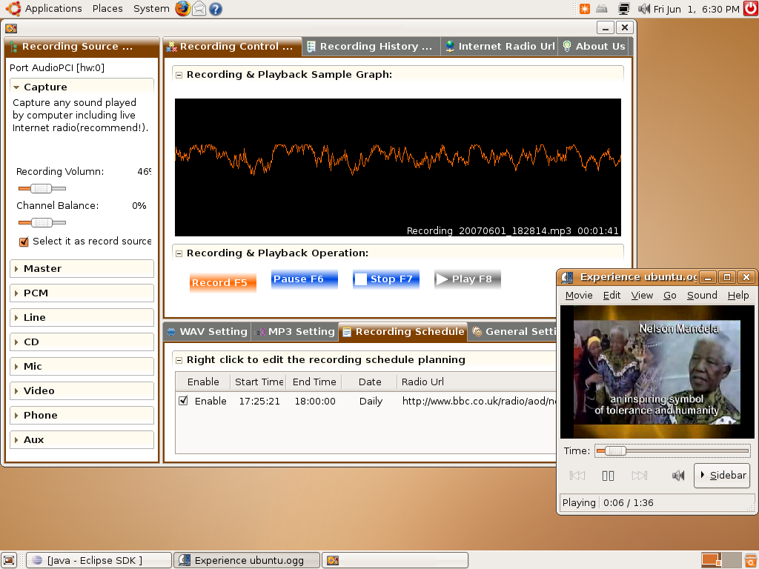Open the Firefox browser launcher icon
This screenshot has height=569, width=759.
tap(182, 8)
